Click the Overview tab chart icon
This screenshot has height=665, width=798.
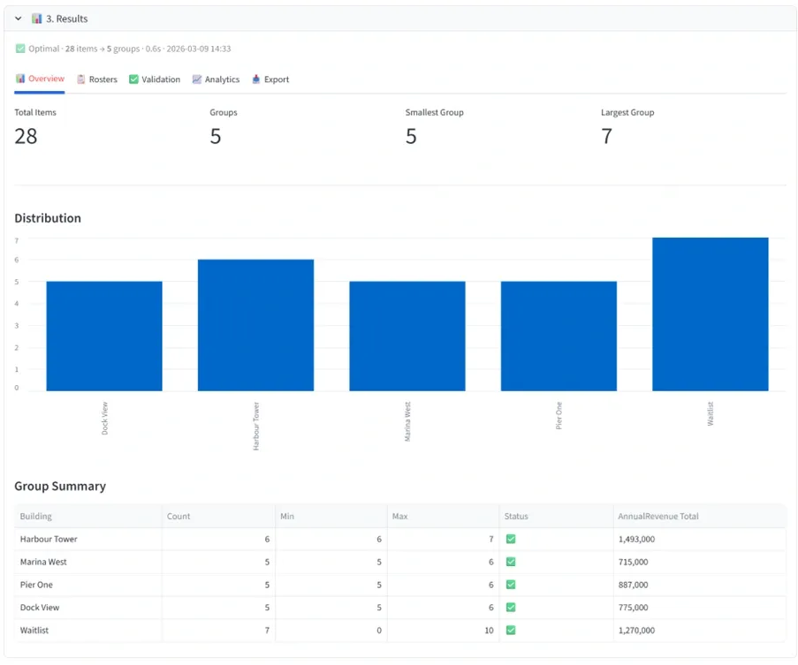click(20, 79)
